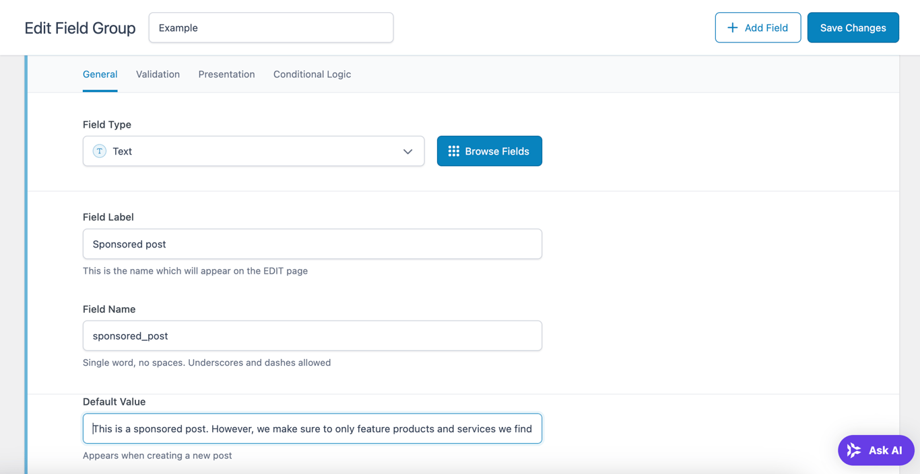The width and height of the screenshot is (920, 474).
Task: Click the Field Type dropdown chevron arrow
Action: tap(407, 151)
